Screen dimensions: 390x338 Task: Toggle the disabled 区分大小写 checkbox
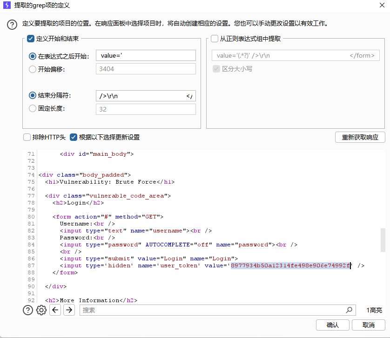coord(216,69)
